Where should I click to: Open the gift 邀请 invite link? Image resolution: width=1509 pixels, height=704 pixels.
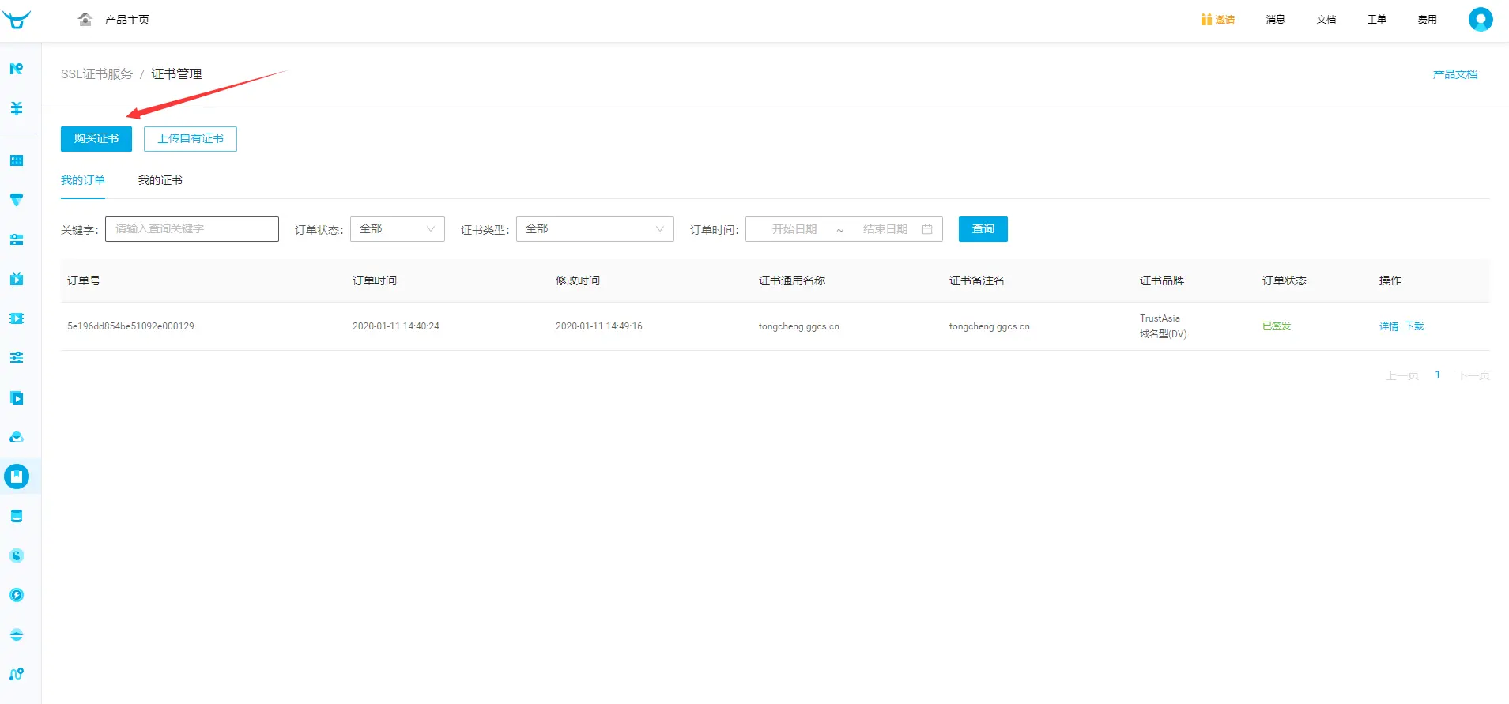tap(1217, 20)
